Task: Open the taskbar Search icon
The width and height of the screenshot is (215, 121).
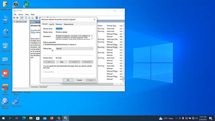Action: pyautogui.click(x=10, y=118)
